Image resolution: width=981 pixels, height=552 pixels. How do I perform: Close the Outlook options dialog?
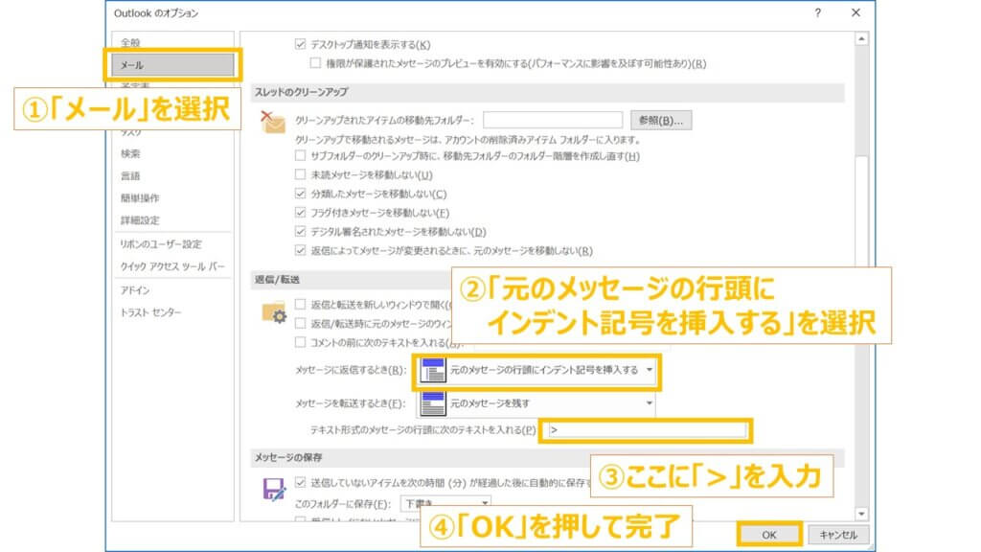tap(856, 12)
